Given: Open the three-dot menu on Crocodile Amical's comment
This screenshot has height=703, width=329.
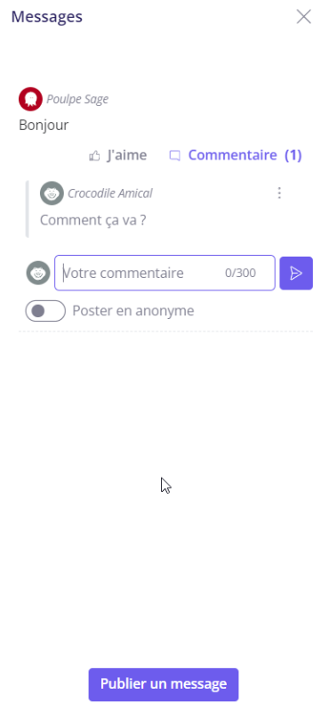Looking at the screenshot, I should 279,193.
